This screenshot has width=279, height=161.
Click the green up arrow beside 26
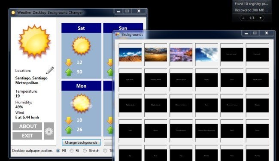pyautogui.click(x=69, y=130)
